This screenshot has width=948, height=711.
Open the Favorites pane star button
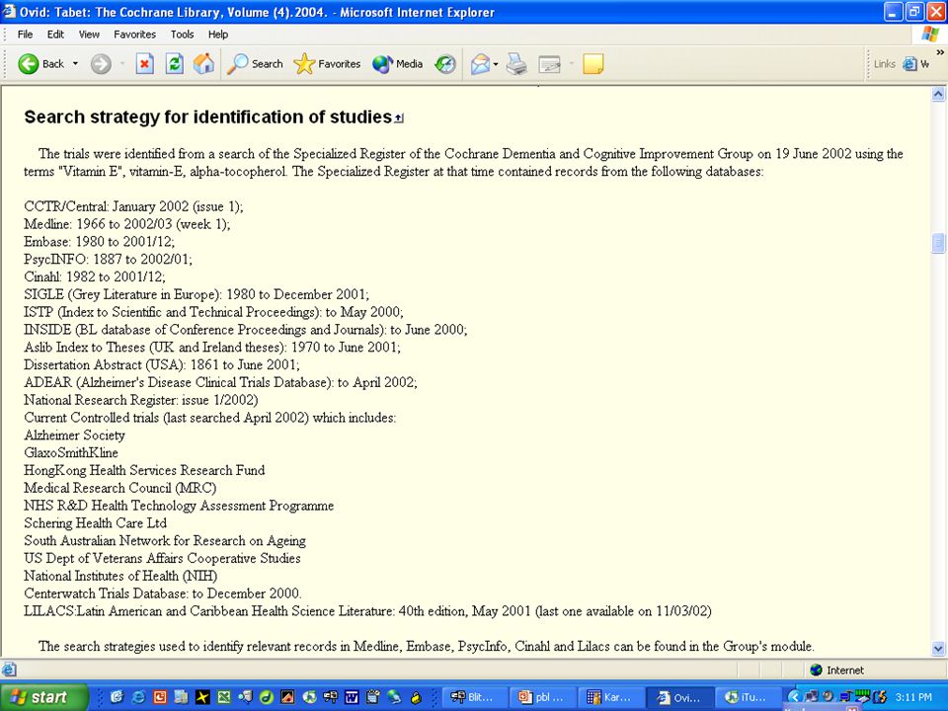pyautogui.click(x=327, y=63)
